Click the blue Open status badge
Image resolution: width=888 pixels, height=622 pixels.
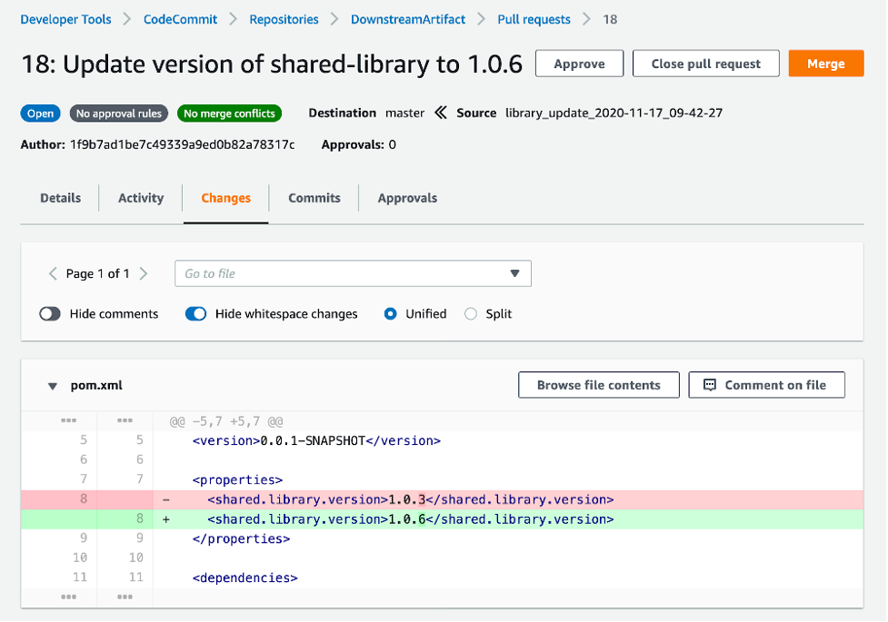pyautogui.click(x=40, y=114)
